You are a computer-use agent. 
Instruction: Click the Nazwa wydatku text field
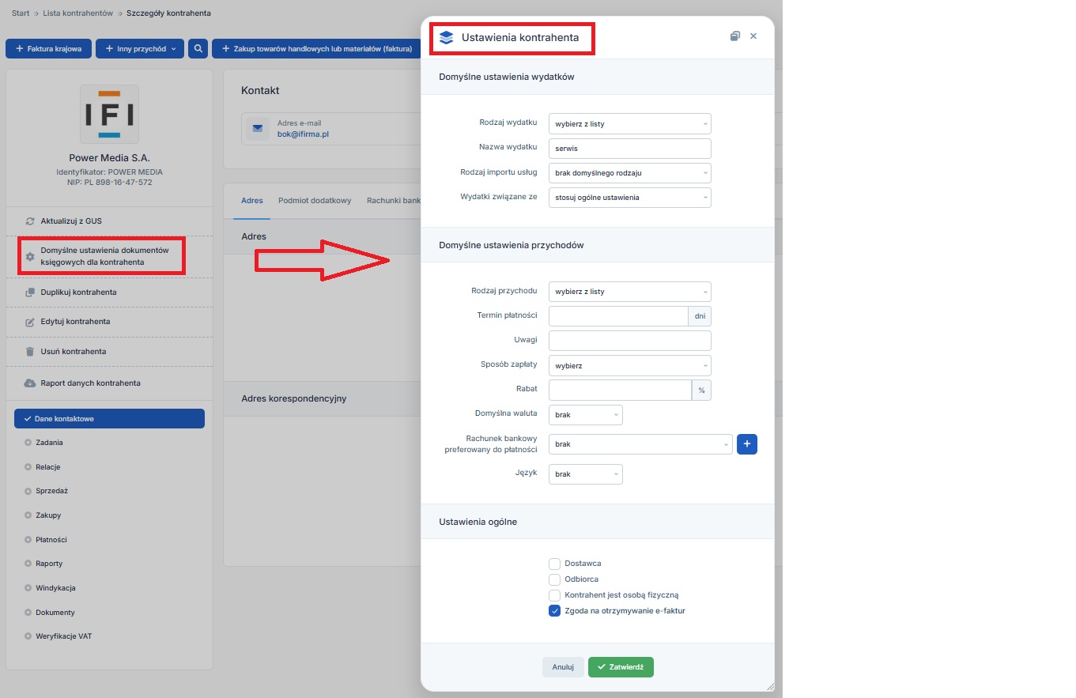pyautogui.click(x=629, y=149)
